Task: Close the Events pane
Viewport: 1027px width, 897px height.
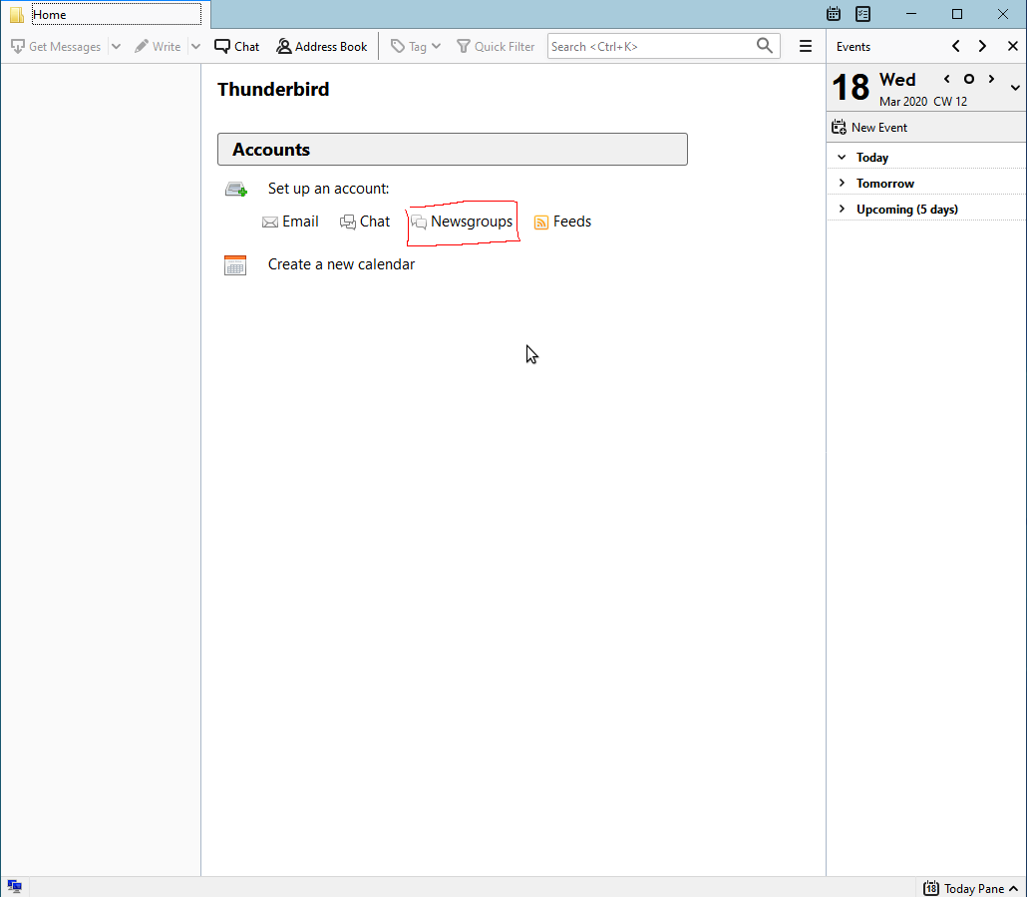Action: tap(1013, 46)
